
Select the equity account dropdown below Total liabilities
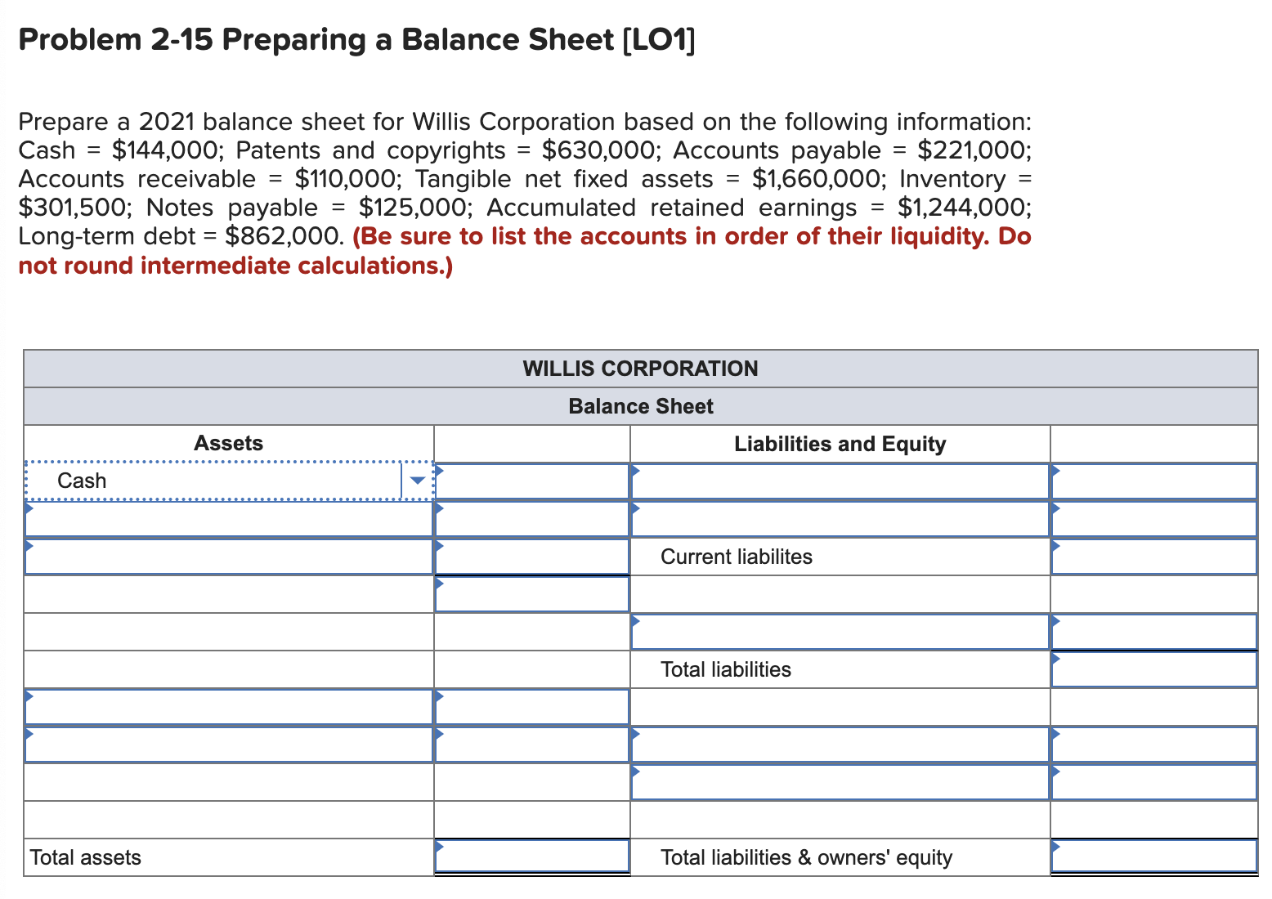pos(840,745)
